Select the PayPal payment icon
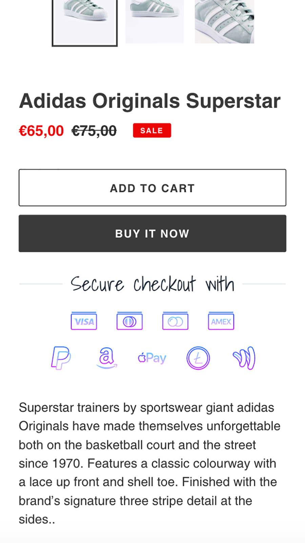This screenshot has height=543, width=305. (61, 358)
